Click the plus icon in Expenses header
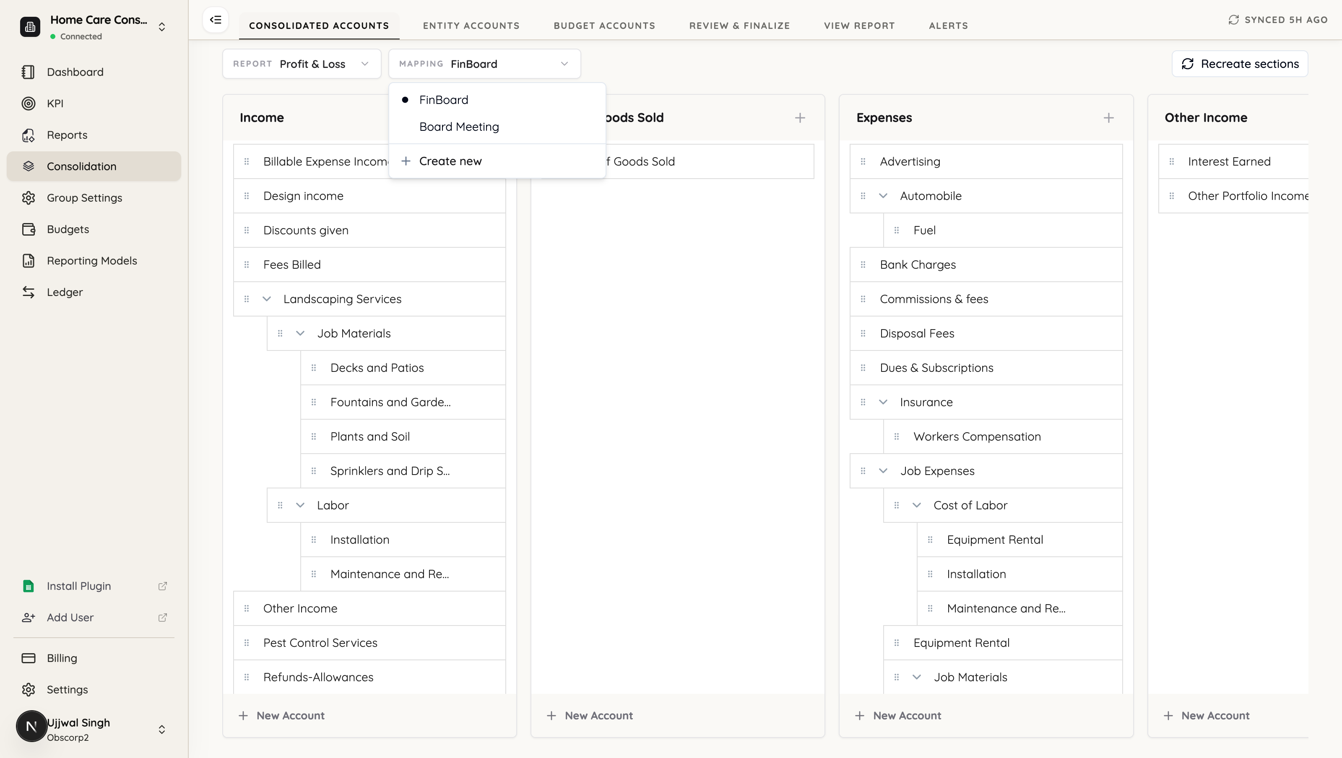Screen dimensions: 1342x758 [x=1108, y=118]
